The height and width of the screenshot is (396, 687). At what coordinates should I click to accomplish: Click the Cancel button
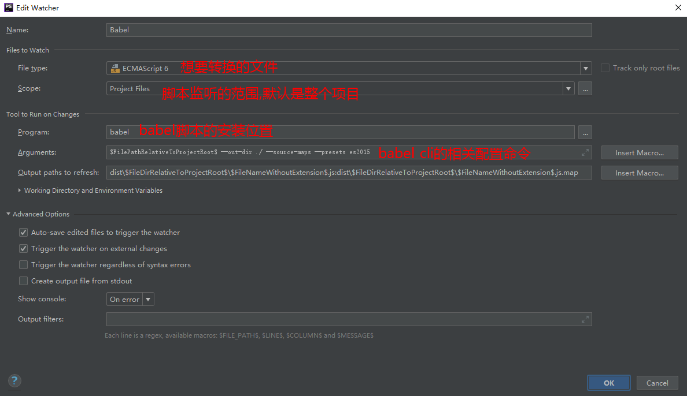657,382
